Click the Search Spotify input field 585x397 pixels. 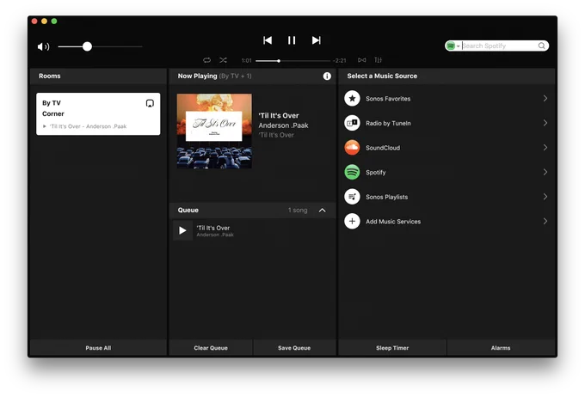tap(499, 46)
